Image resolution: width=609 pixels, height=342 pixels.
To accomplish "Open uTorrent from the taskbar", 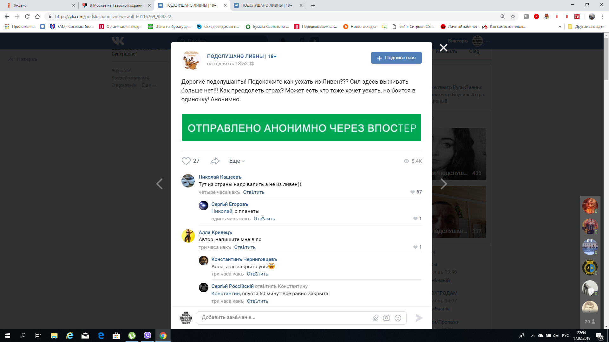I will 132,336.
